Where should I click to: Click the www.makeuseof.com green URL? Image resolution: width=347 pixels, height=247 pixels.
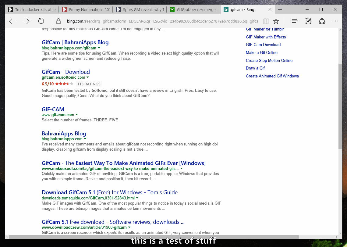[110, 169]
